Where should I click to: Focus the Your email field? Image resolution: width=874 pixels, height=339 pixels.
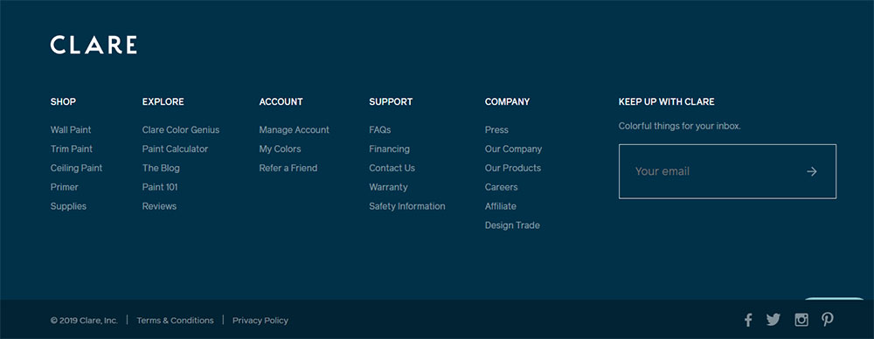(727, 171)
